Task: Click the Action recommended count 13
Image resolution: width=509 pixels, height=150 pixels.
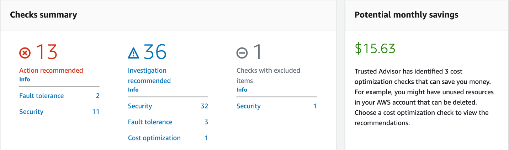Action: pyautogui.click(x=47, y=52)
